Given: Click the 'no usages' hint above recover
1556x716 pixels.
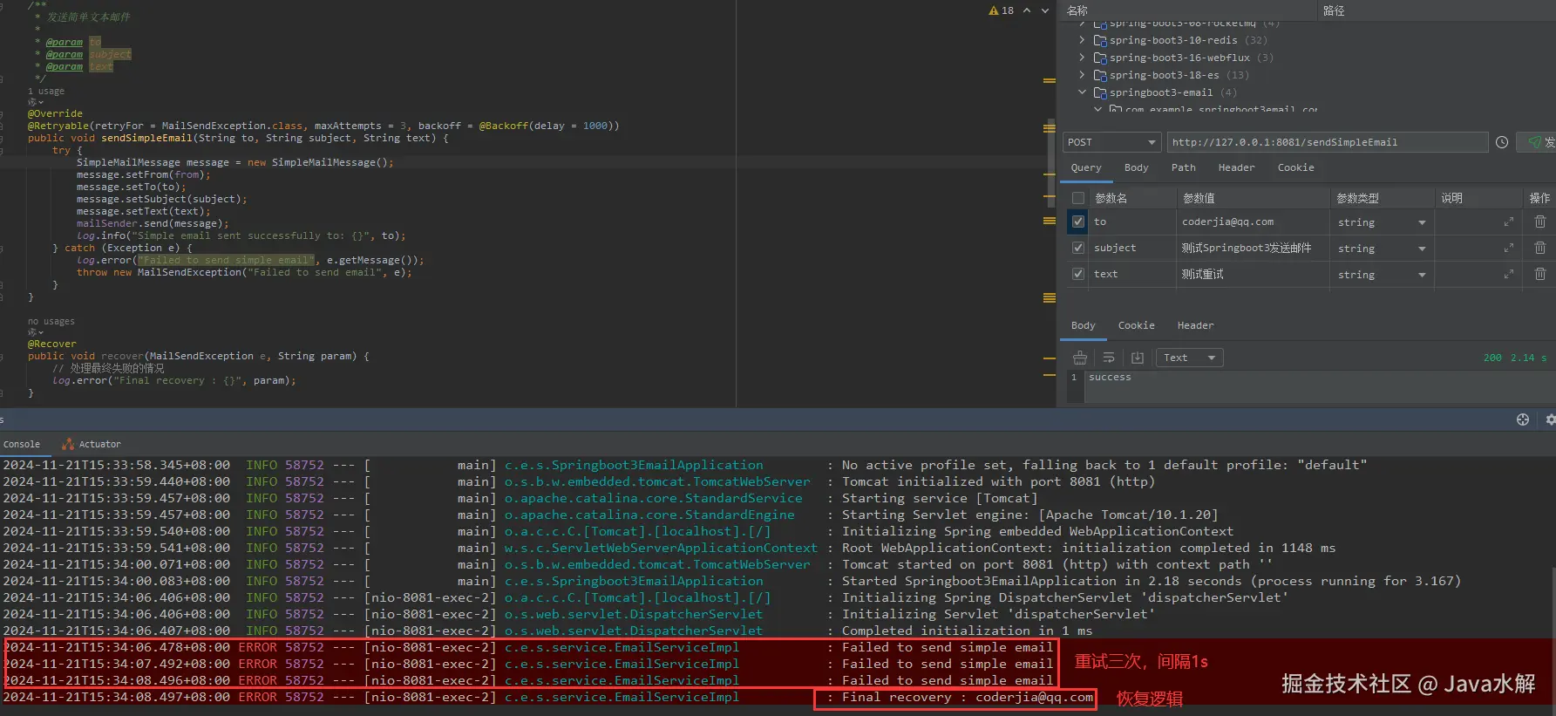Looking at the screenshot, I should (51, 321).
